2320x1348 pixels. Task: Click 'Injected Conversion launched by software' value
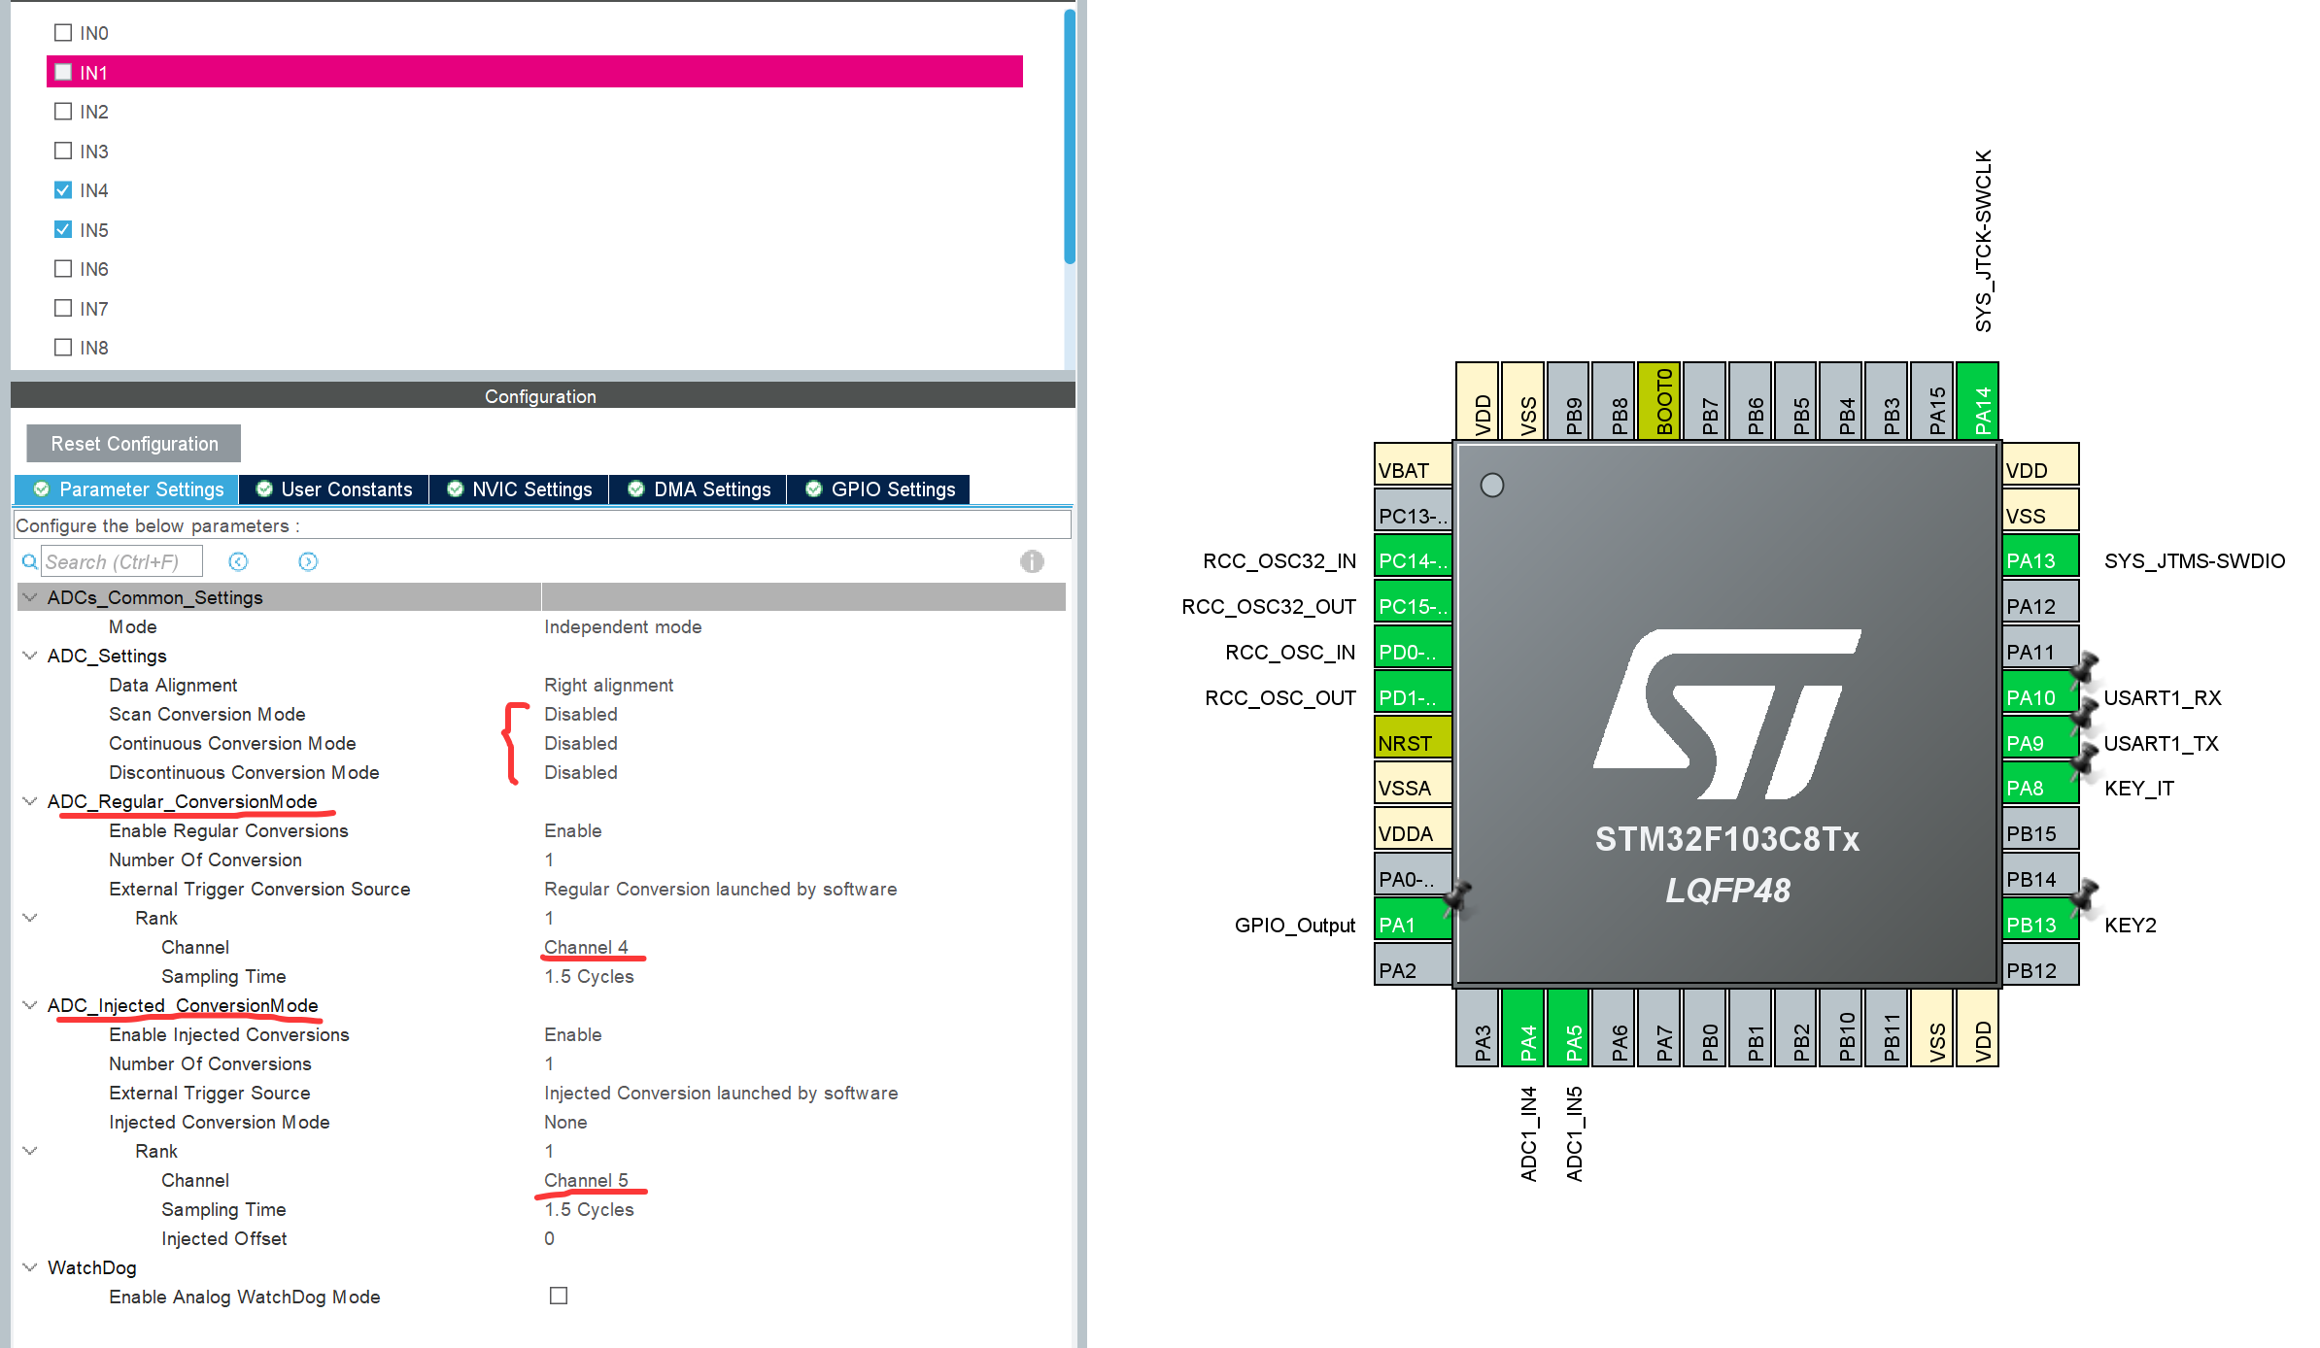[721, 1093]
